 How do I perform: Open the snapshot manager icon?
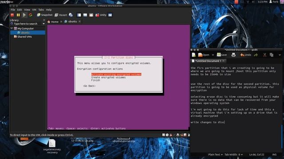point(71,15)
